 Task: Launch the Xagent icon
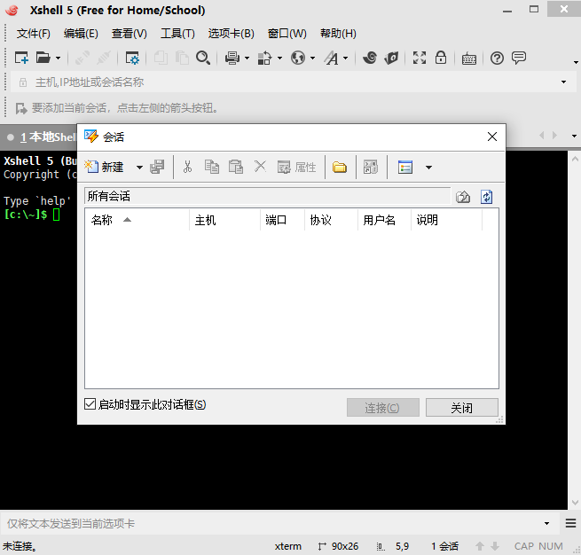tap(391, 58)
